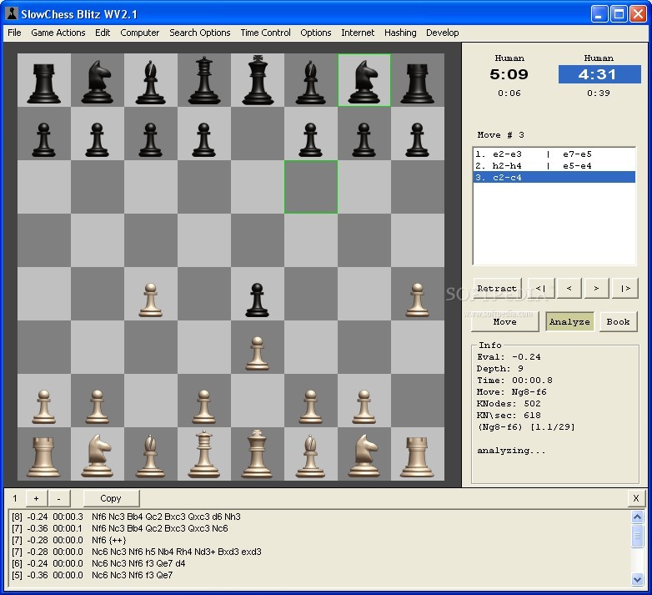
Task: Select the black bishop on c8
Action: click(x=151, y=82)
